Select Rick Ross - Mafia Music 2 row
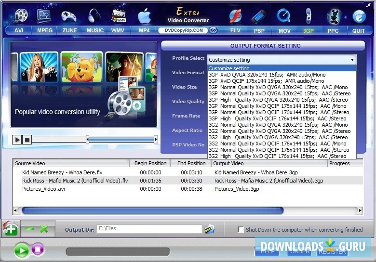Viewport: 376px width, 262px height. (188, 181)
